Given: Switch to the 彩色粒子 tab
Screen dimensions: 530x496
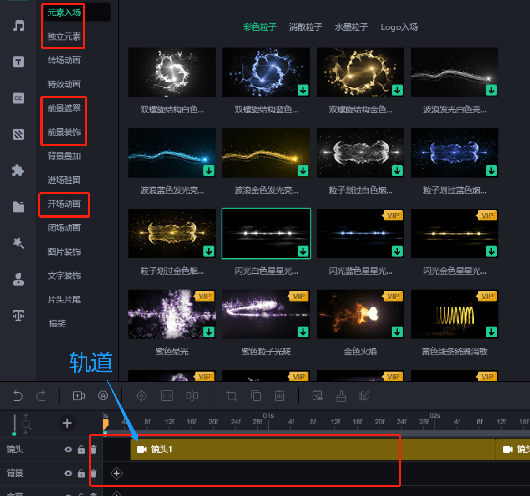Looking at the screenshot, I should click(x=260, y=27).
